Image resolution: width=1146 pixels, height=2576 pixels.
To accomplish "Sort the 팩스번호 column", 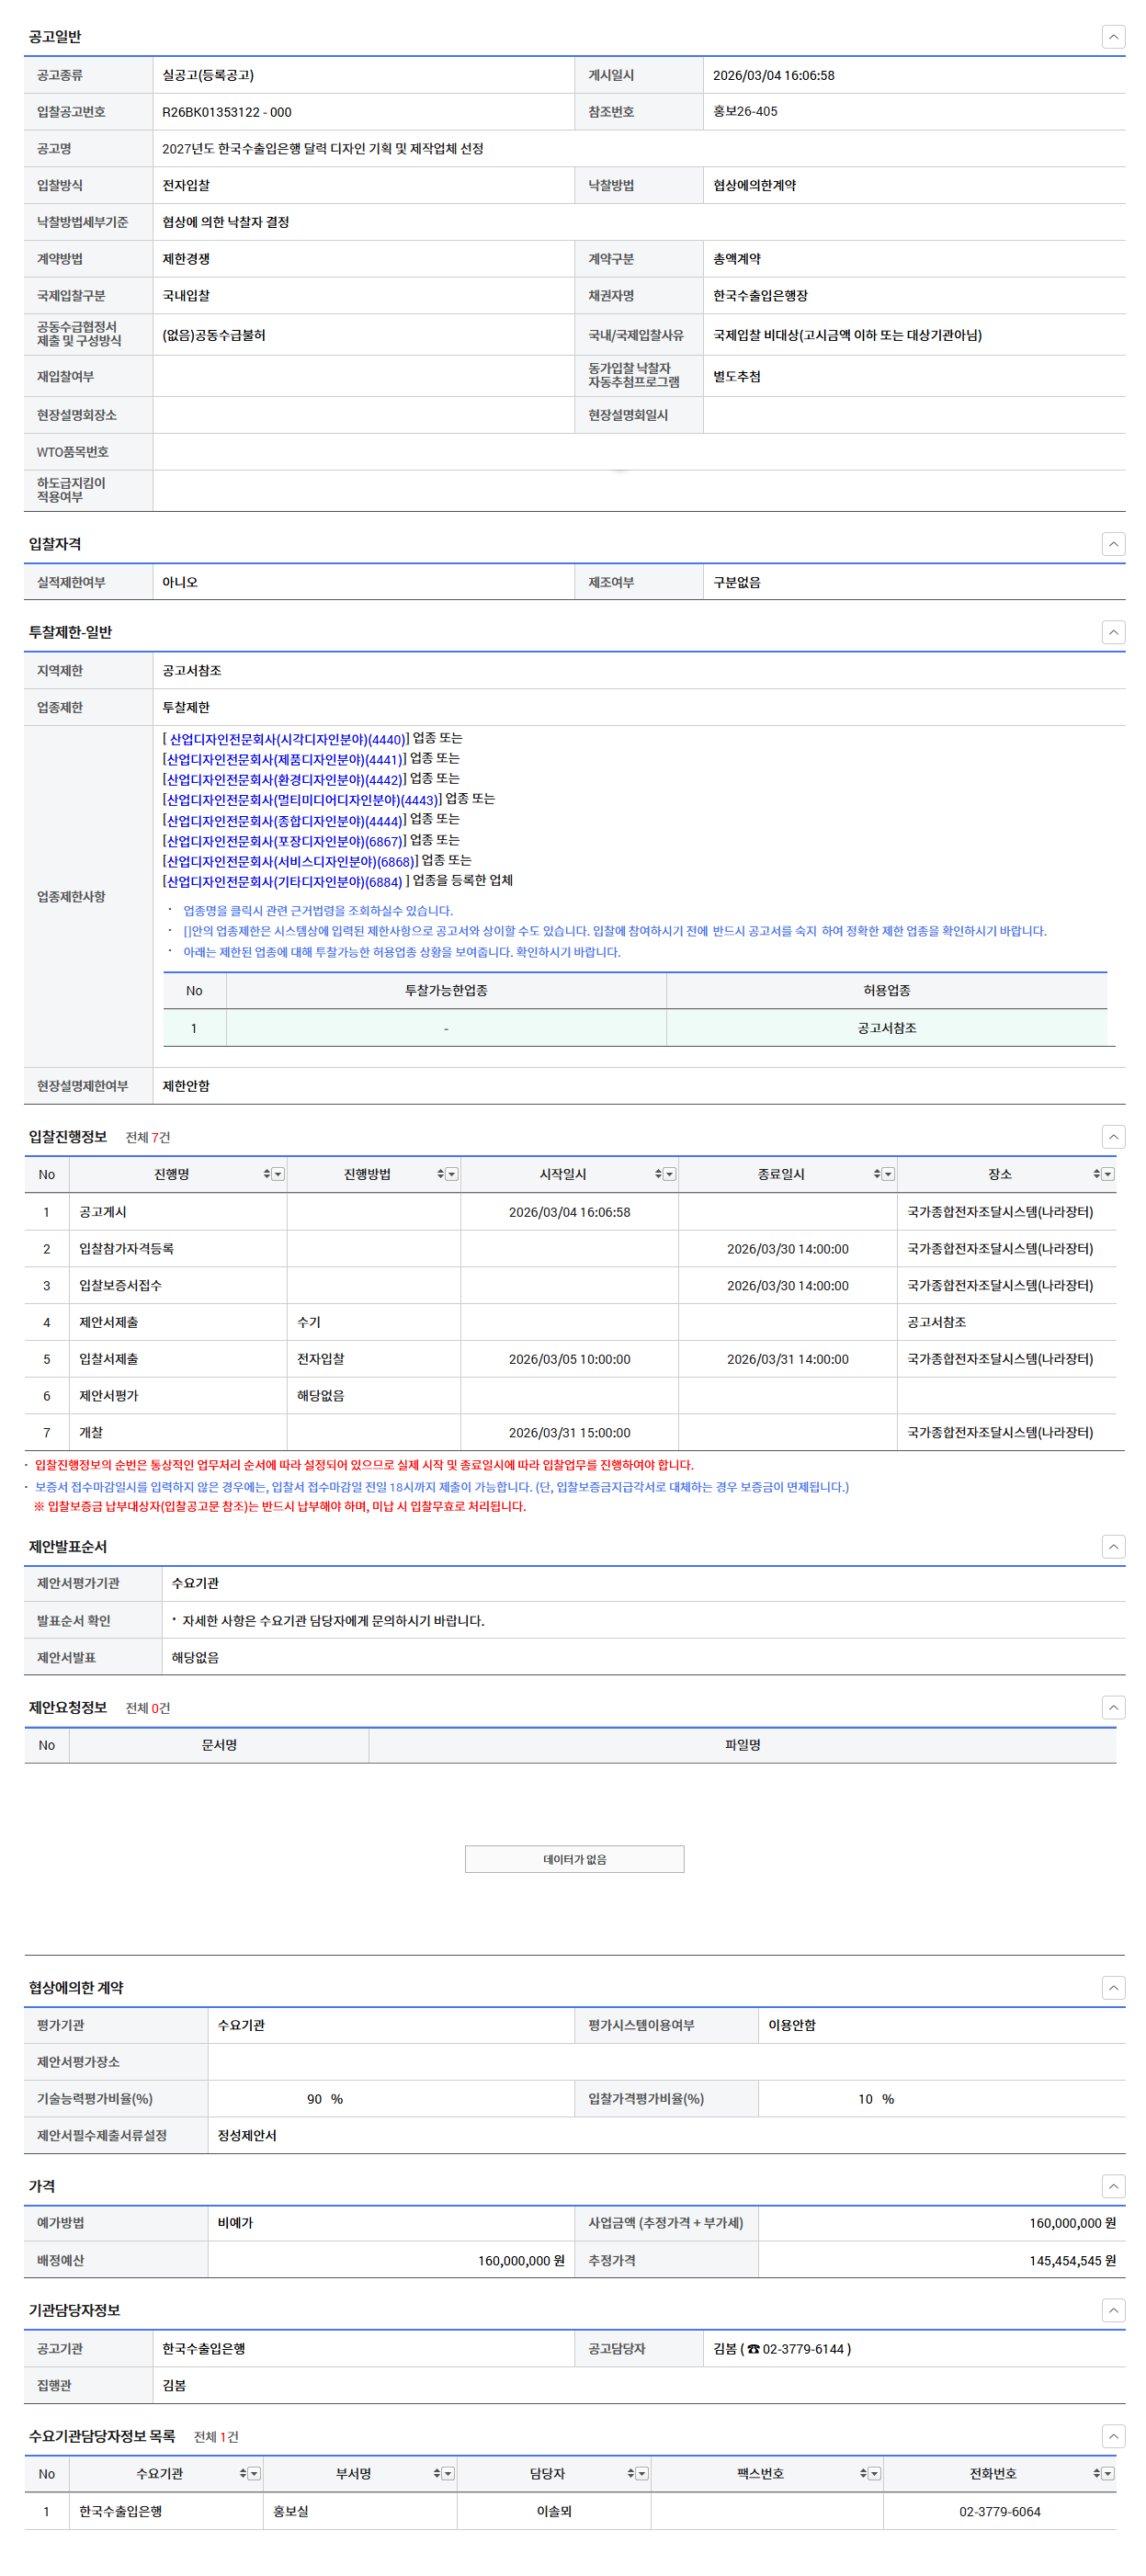I will [863, 2474].
